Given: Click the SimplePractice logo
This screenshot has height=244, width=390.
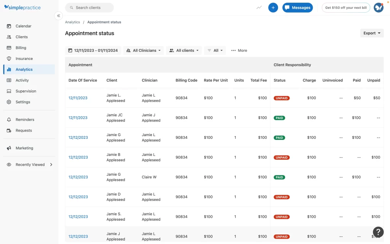Looking at the screenshot, I should pos(22,8).
